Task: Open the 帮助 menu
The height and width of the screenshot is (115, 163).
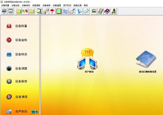Action: [x=86, y=5]
